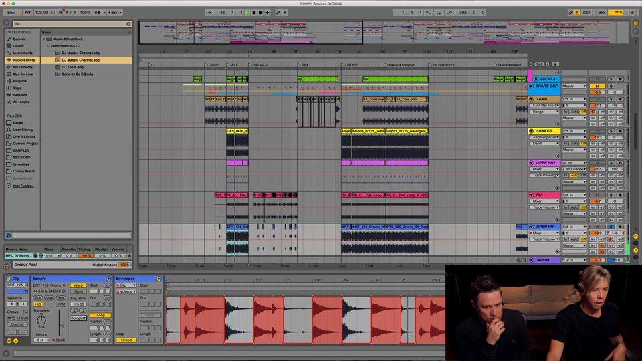Arm the transport Record button

260,13
